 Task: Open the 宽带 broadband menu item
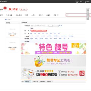[x=27, y=15]
